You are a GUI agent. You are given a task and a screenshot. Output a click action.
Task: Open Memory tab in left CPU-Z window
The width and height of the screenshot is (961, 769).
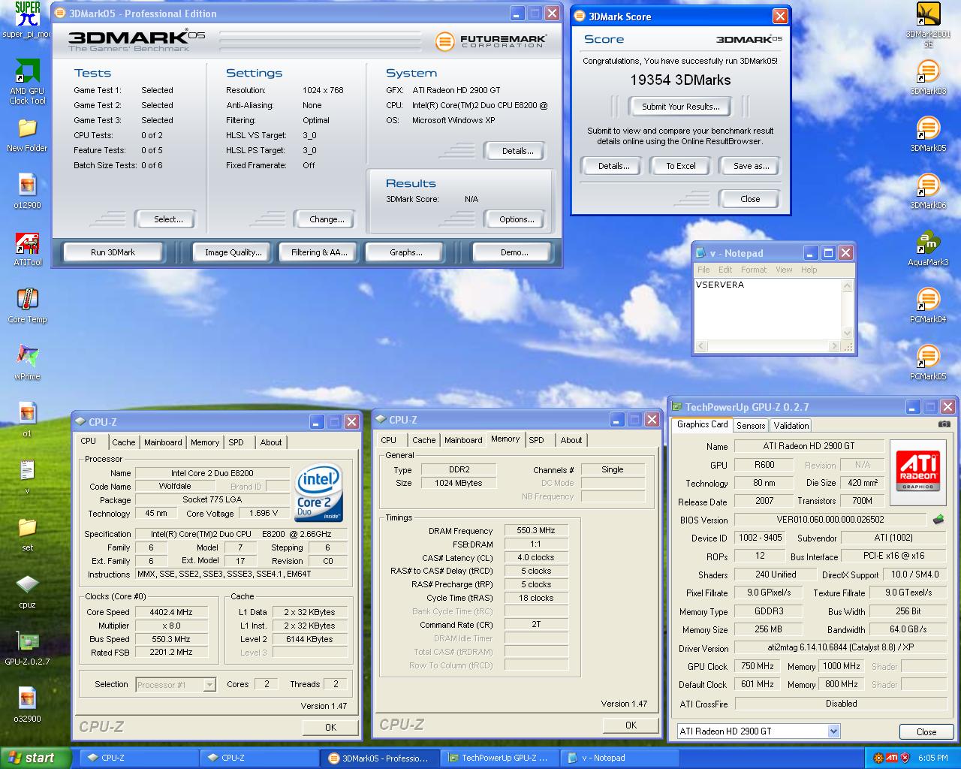click(205, 442)
